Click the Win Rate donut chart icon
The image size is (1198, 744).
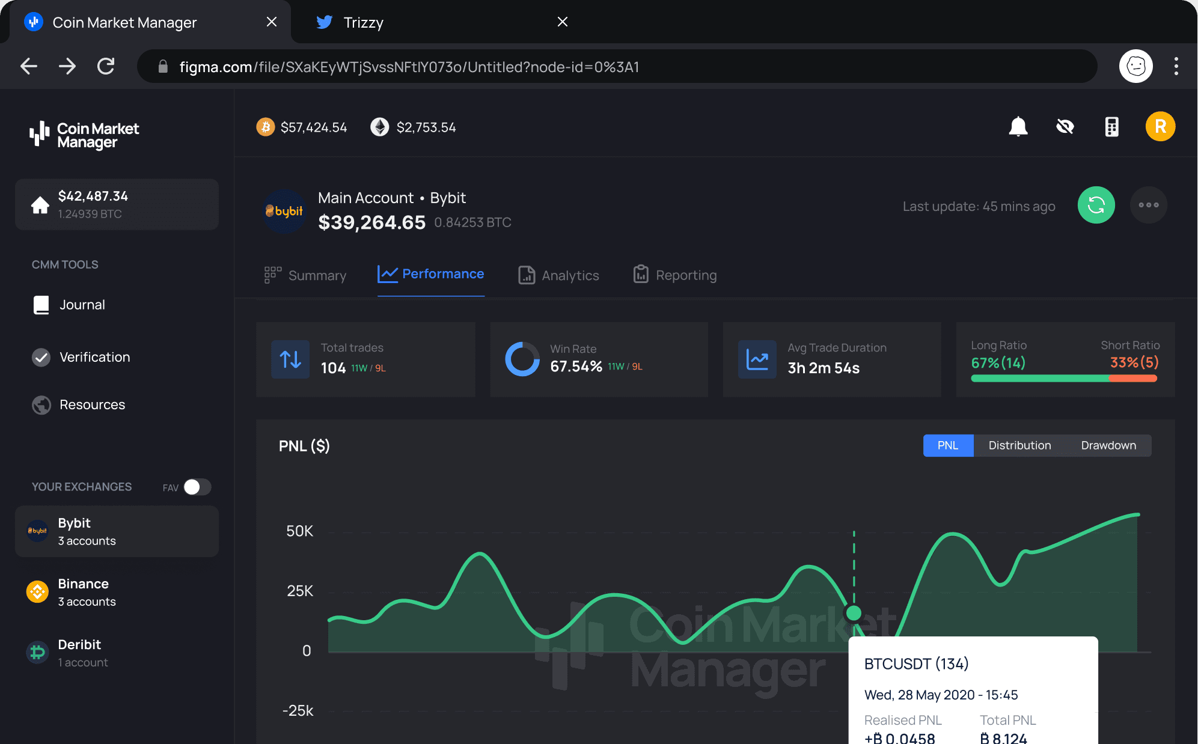click(522, 359)
